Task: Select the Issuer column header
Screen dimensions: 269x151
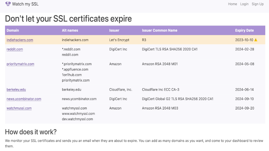Action: (x=114, y=31)
